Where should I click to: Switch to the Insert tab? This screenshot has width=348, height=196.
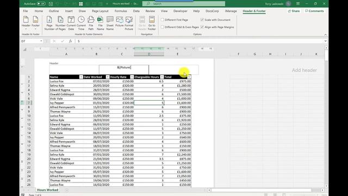coord(69,11)
